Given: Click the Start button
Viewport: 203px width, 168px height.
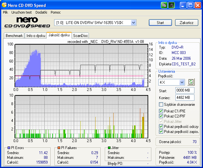Looking at the screenshot, I should [160, 23].
